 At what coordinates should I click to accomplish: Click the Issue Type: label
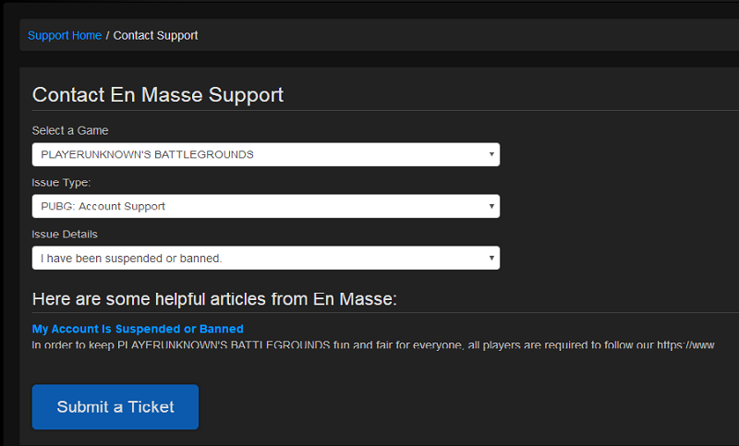point(61,183)
